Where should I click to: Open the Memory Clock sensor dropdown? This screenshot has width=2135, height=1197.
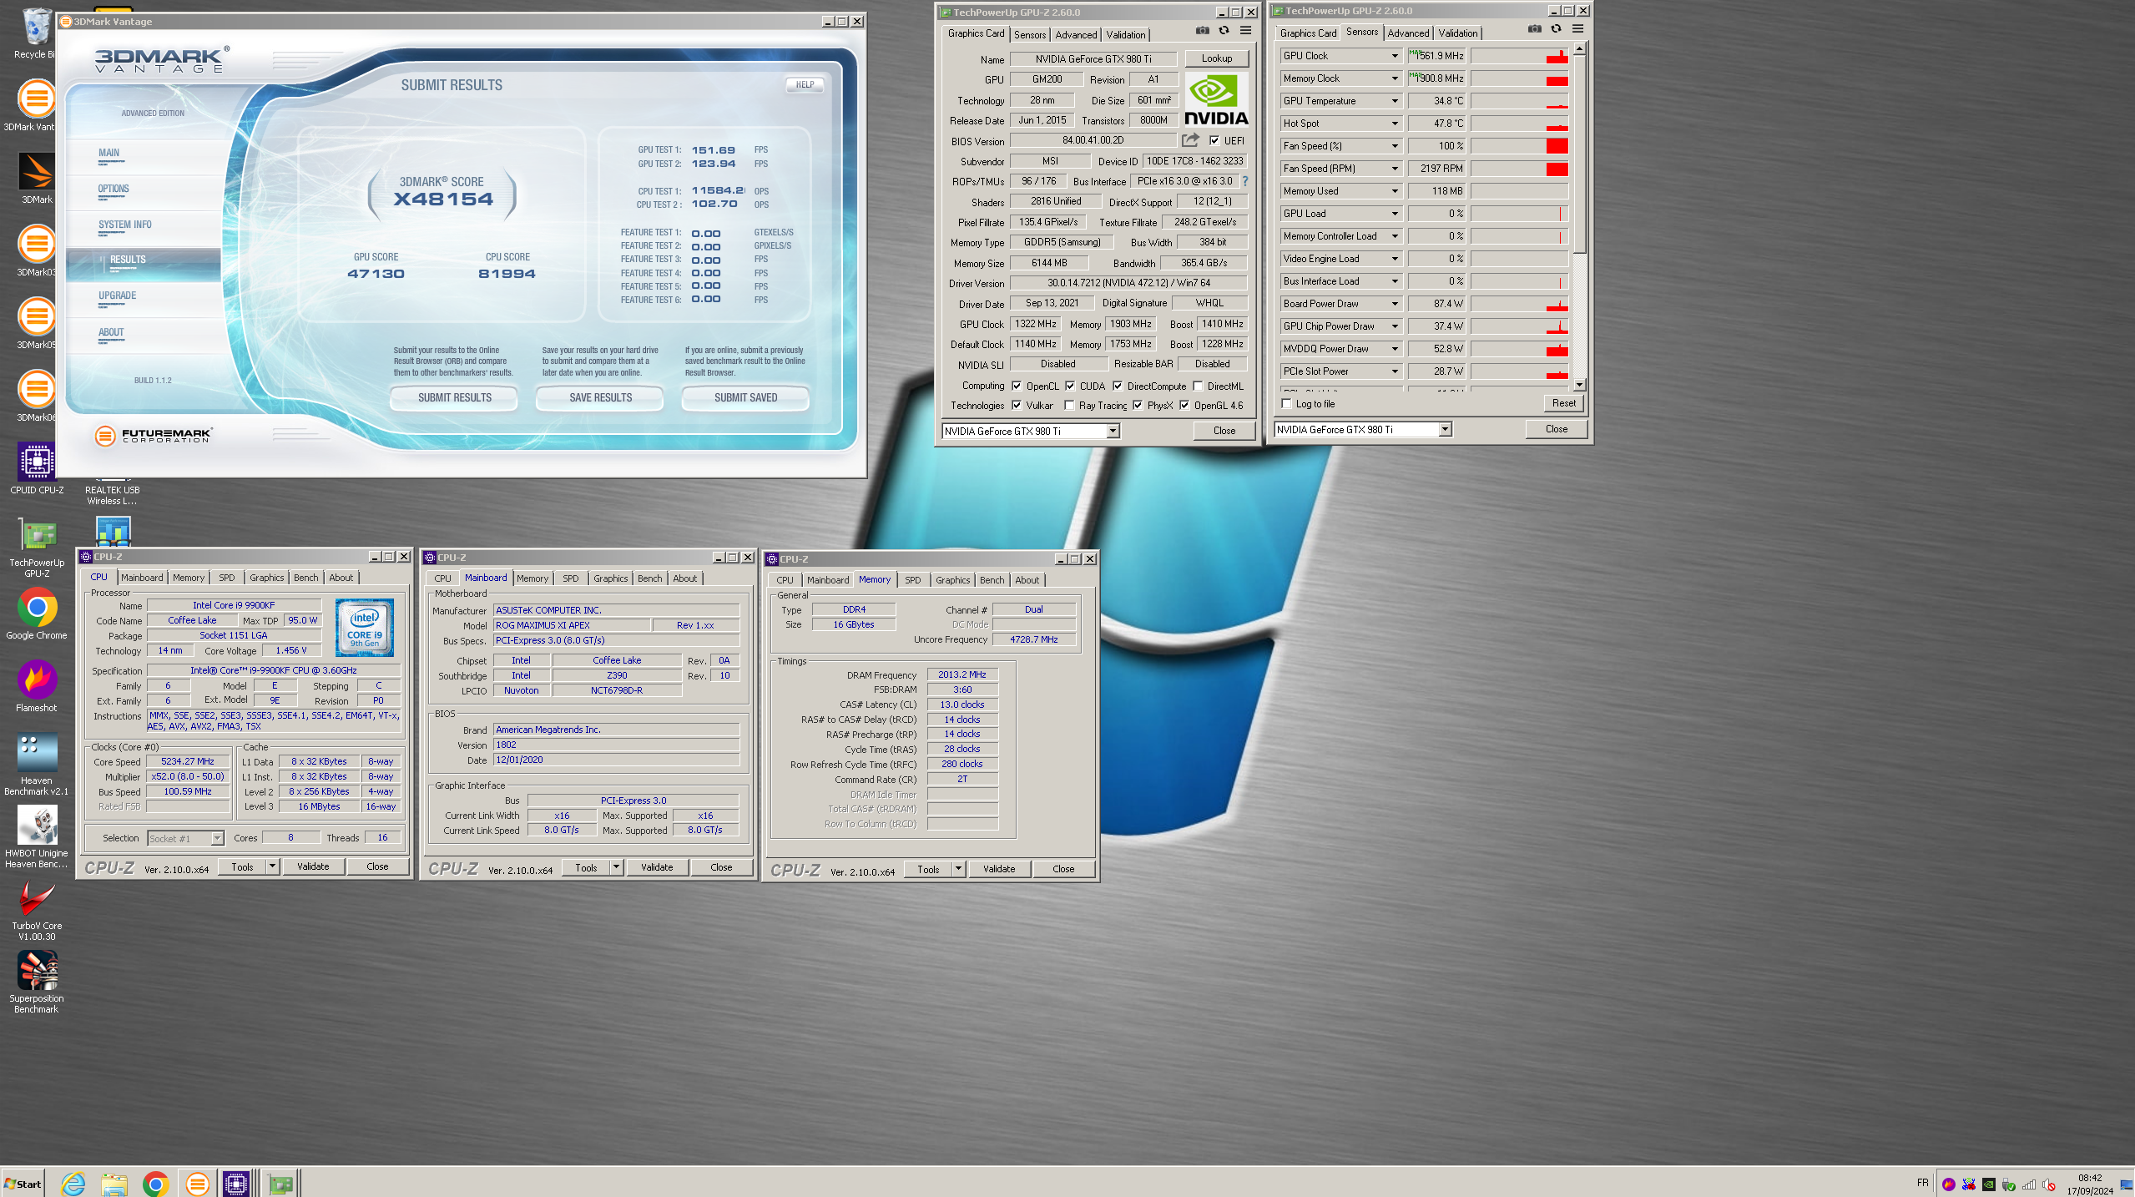click(1394, 78)
